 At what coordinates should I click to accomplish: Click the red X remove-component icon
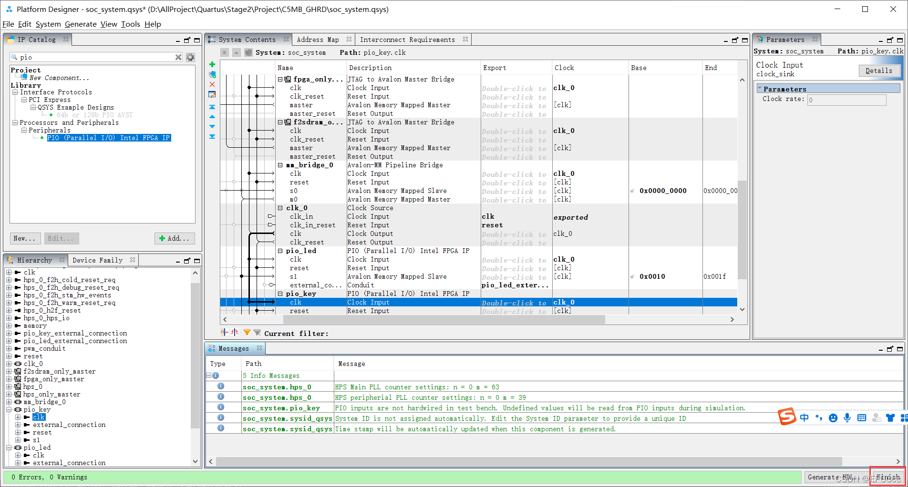pyautogui.click(x=212, y=84)
